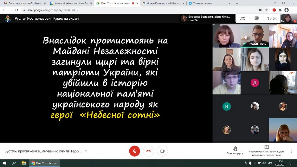The image size is (297, 167).
Task: Raise hand with the Підняти руку button
Action: [x=235, y=150]
